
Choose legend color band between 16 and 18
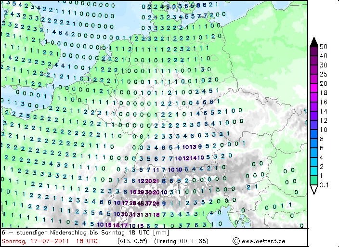point(314,97)
